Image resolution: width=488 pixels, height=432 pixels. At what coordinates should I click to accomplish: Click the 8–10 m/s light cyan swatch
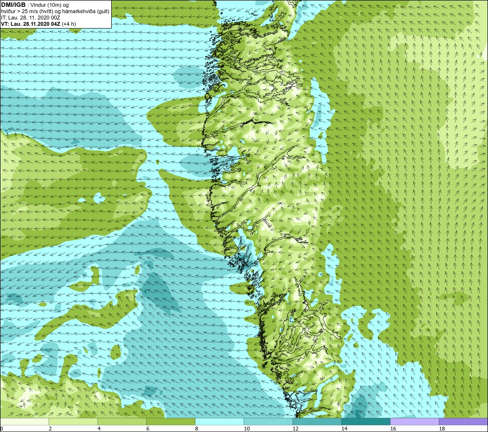(220, 421)
